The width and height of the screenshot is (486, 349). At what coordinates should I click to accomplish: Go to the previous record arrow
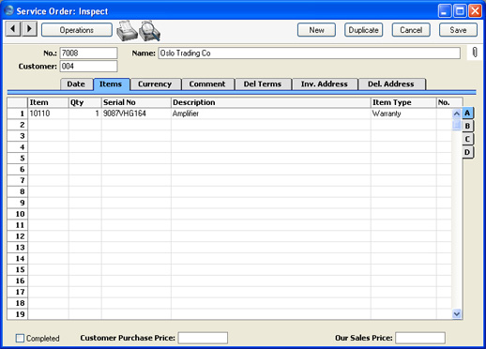[13, 29]
